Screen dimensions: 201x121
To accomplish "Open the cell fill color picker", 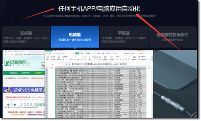I will 78,59.
